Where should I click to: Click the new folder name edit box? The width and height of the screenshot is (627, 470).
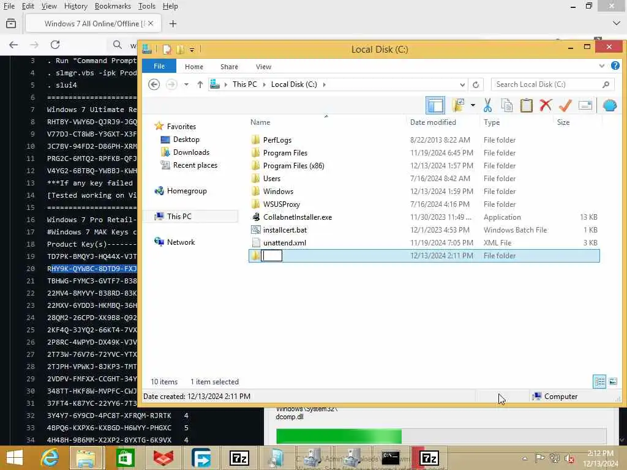tap(271, 255)
